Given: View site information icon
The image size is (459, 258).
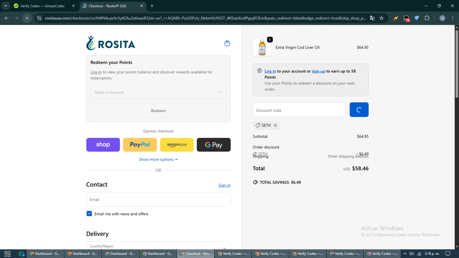Looking at the screenshot, I should (x=39, y=18).
